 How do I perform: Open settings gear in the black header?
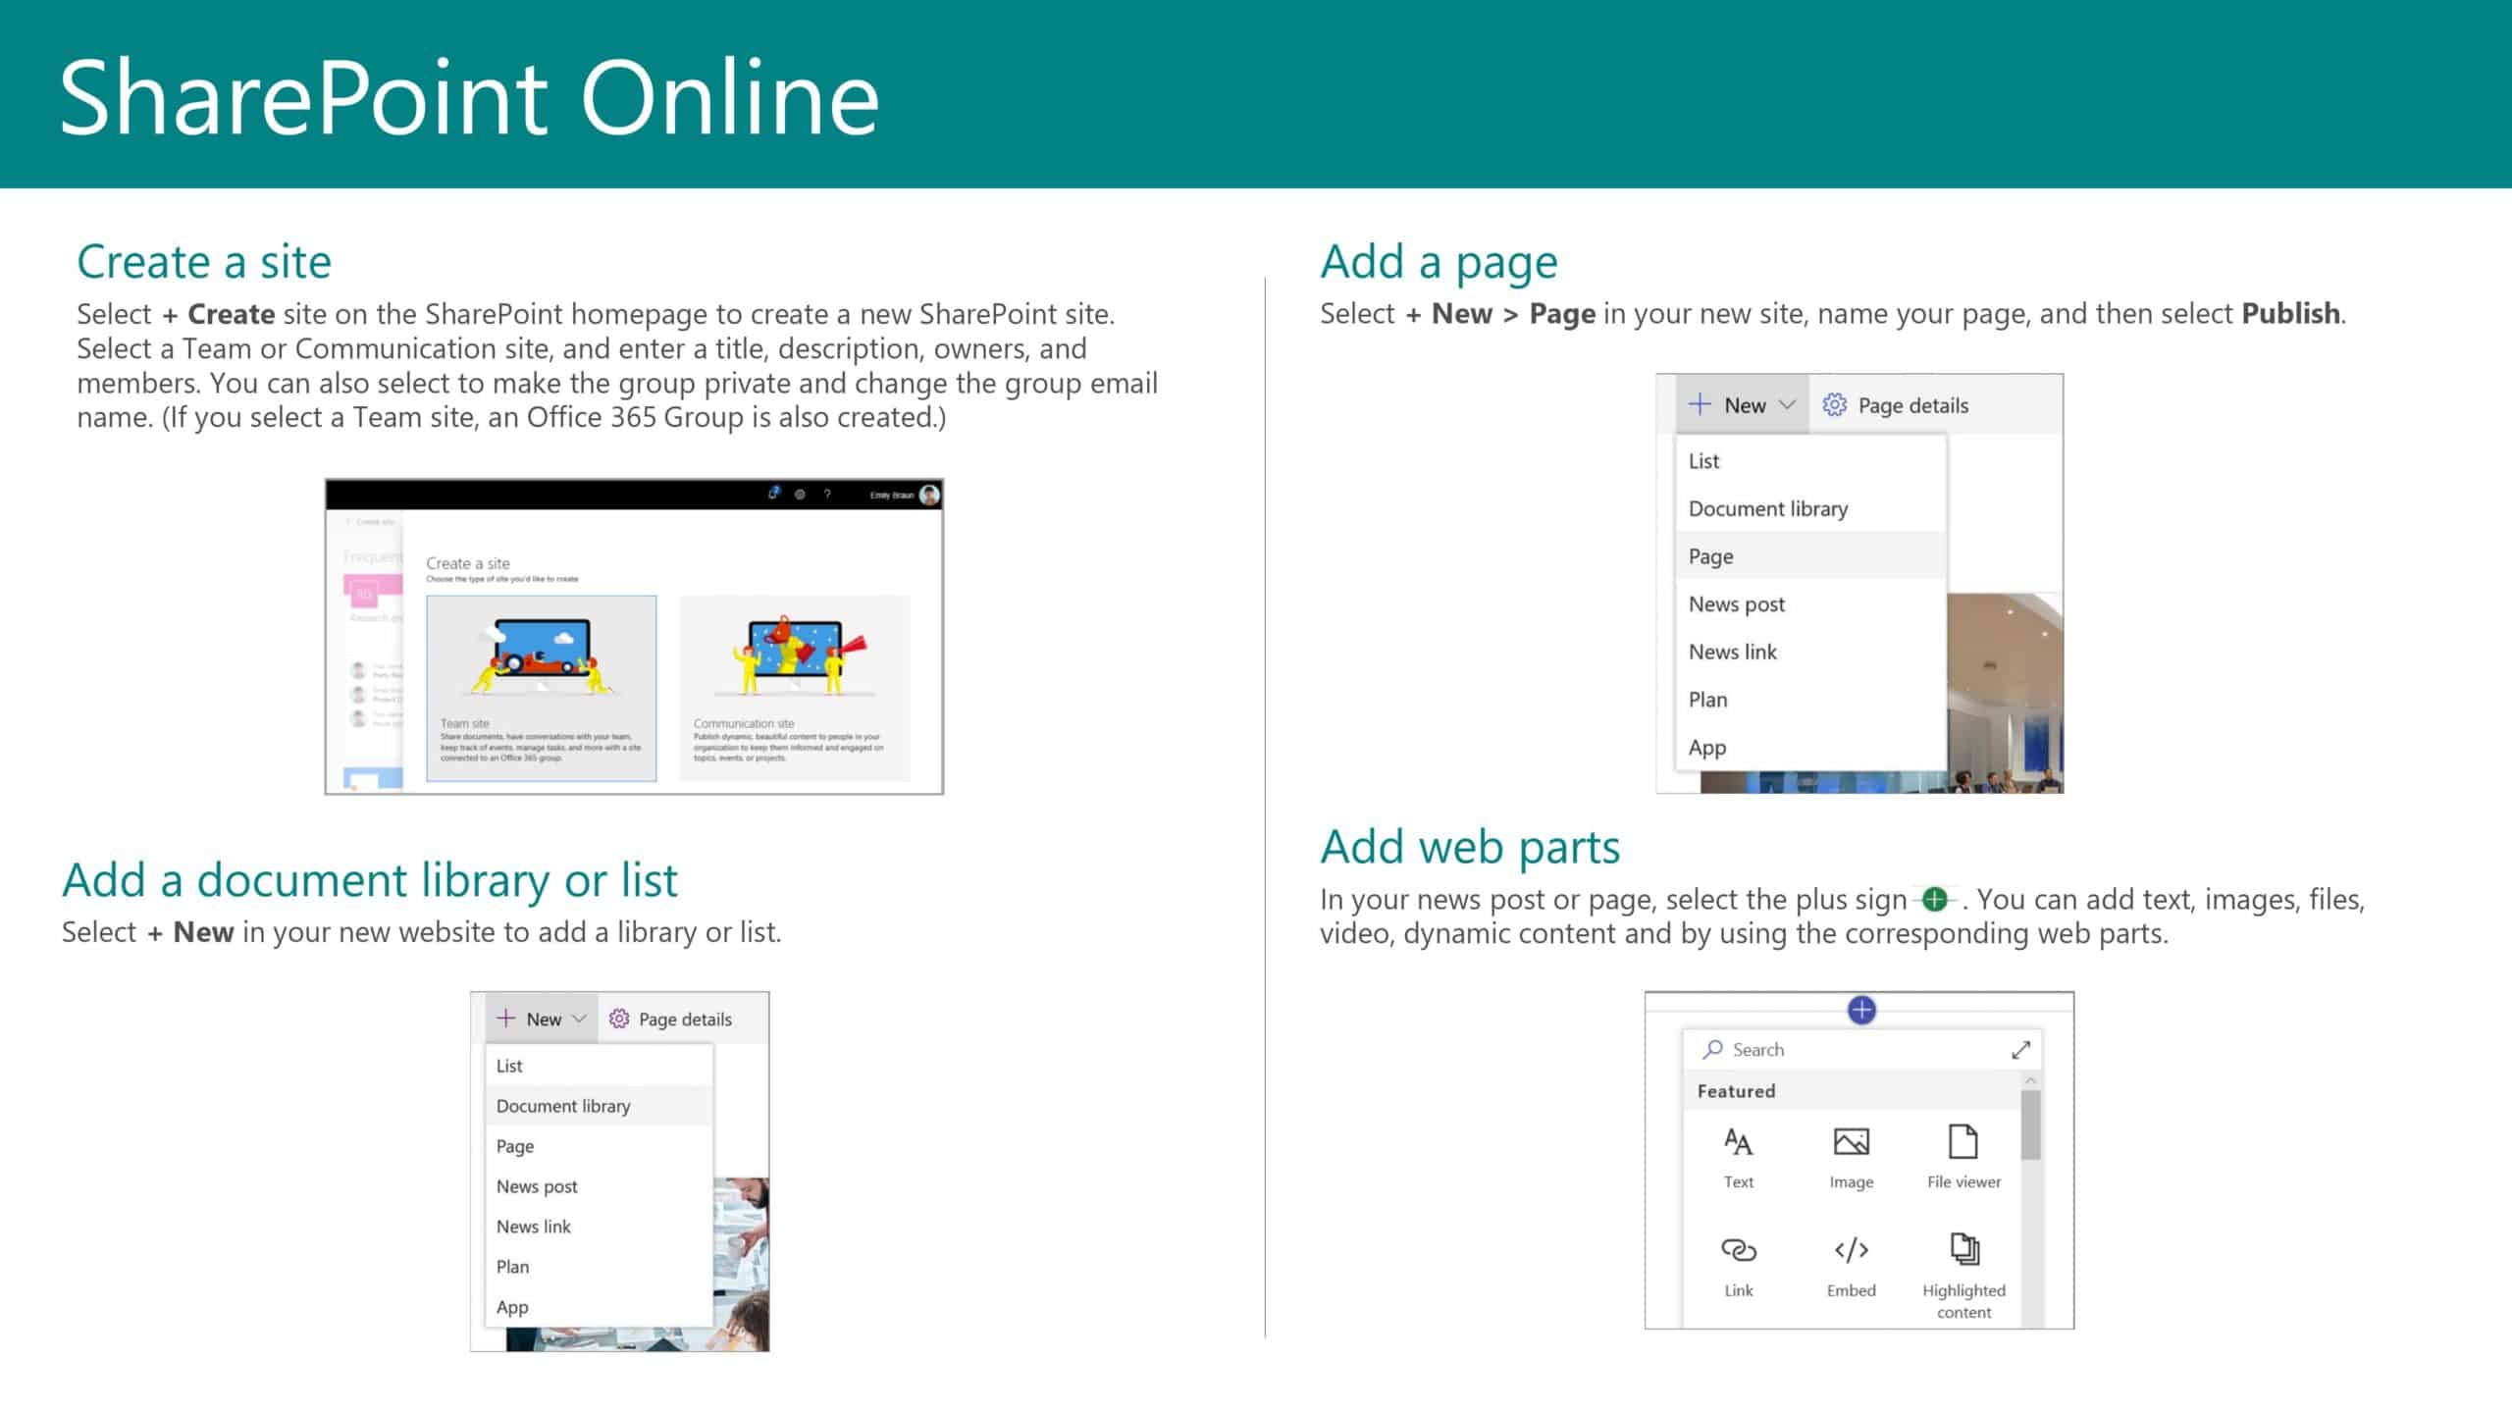(x=800, y=495)
